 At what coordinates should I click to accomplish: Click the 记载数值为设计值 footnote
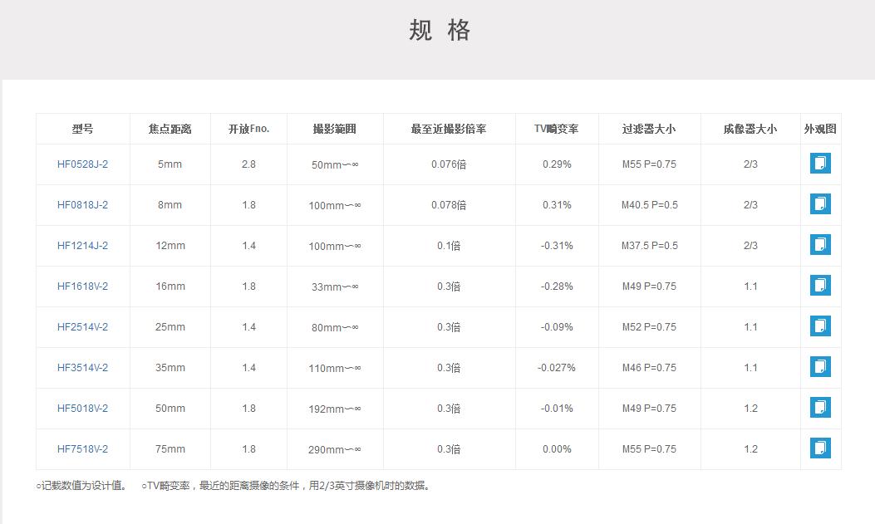coord(81,486)
